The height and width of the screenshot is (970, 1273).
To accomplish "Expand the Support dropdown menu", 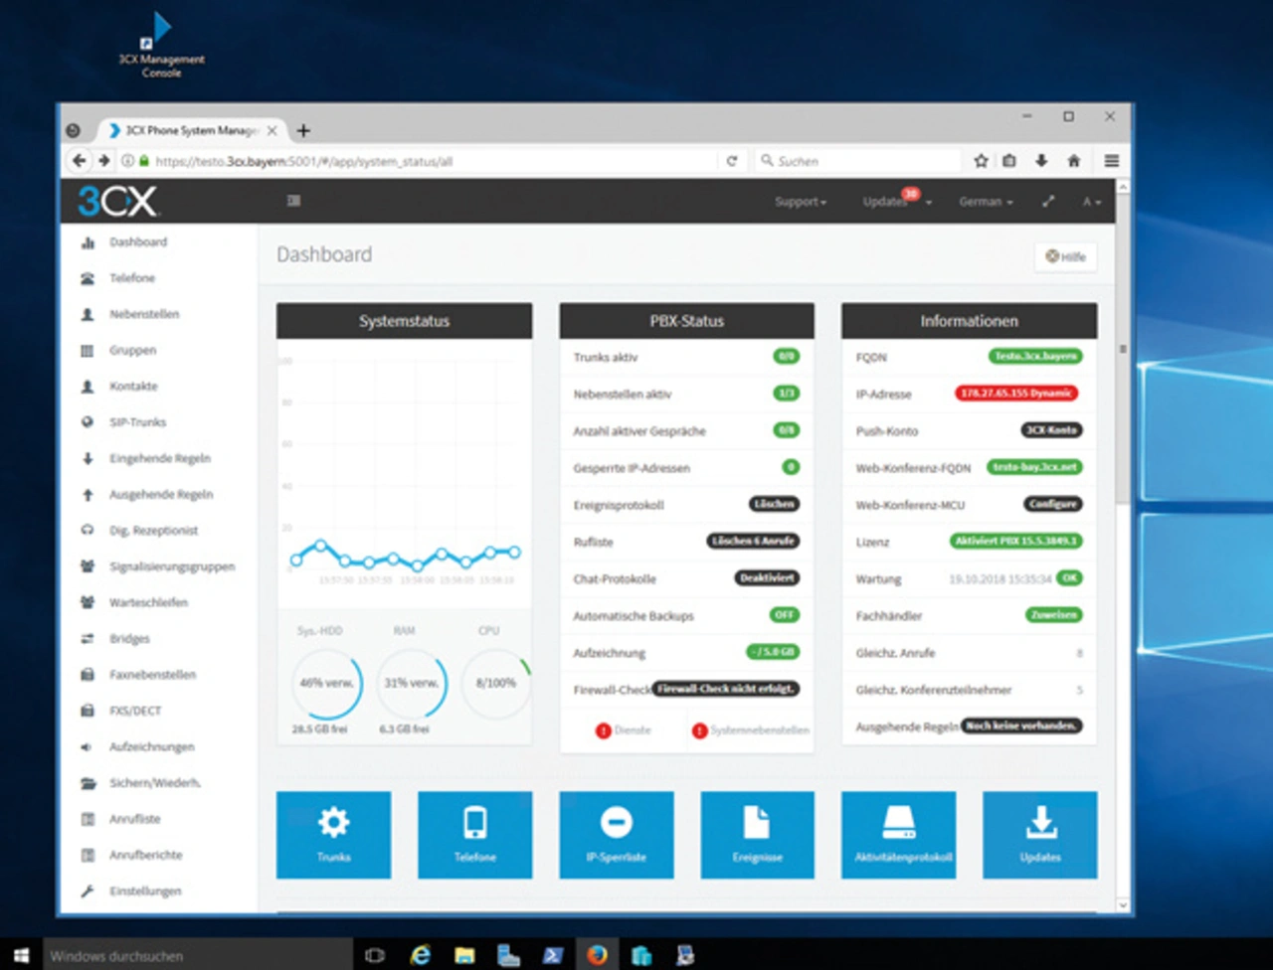I will tap(801, 202).
